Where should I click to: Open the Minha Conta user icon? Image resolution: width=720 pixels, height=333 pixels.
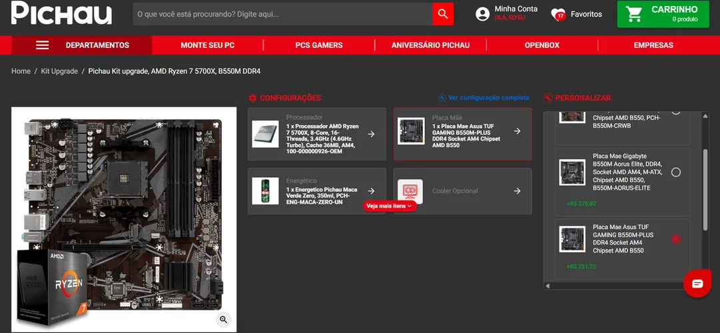click(x=483, y=14)
